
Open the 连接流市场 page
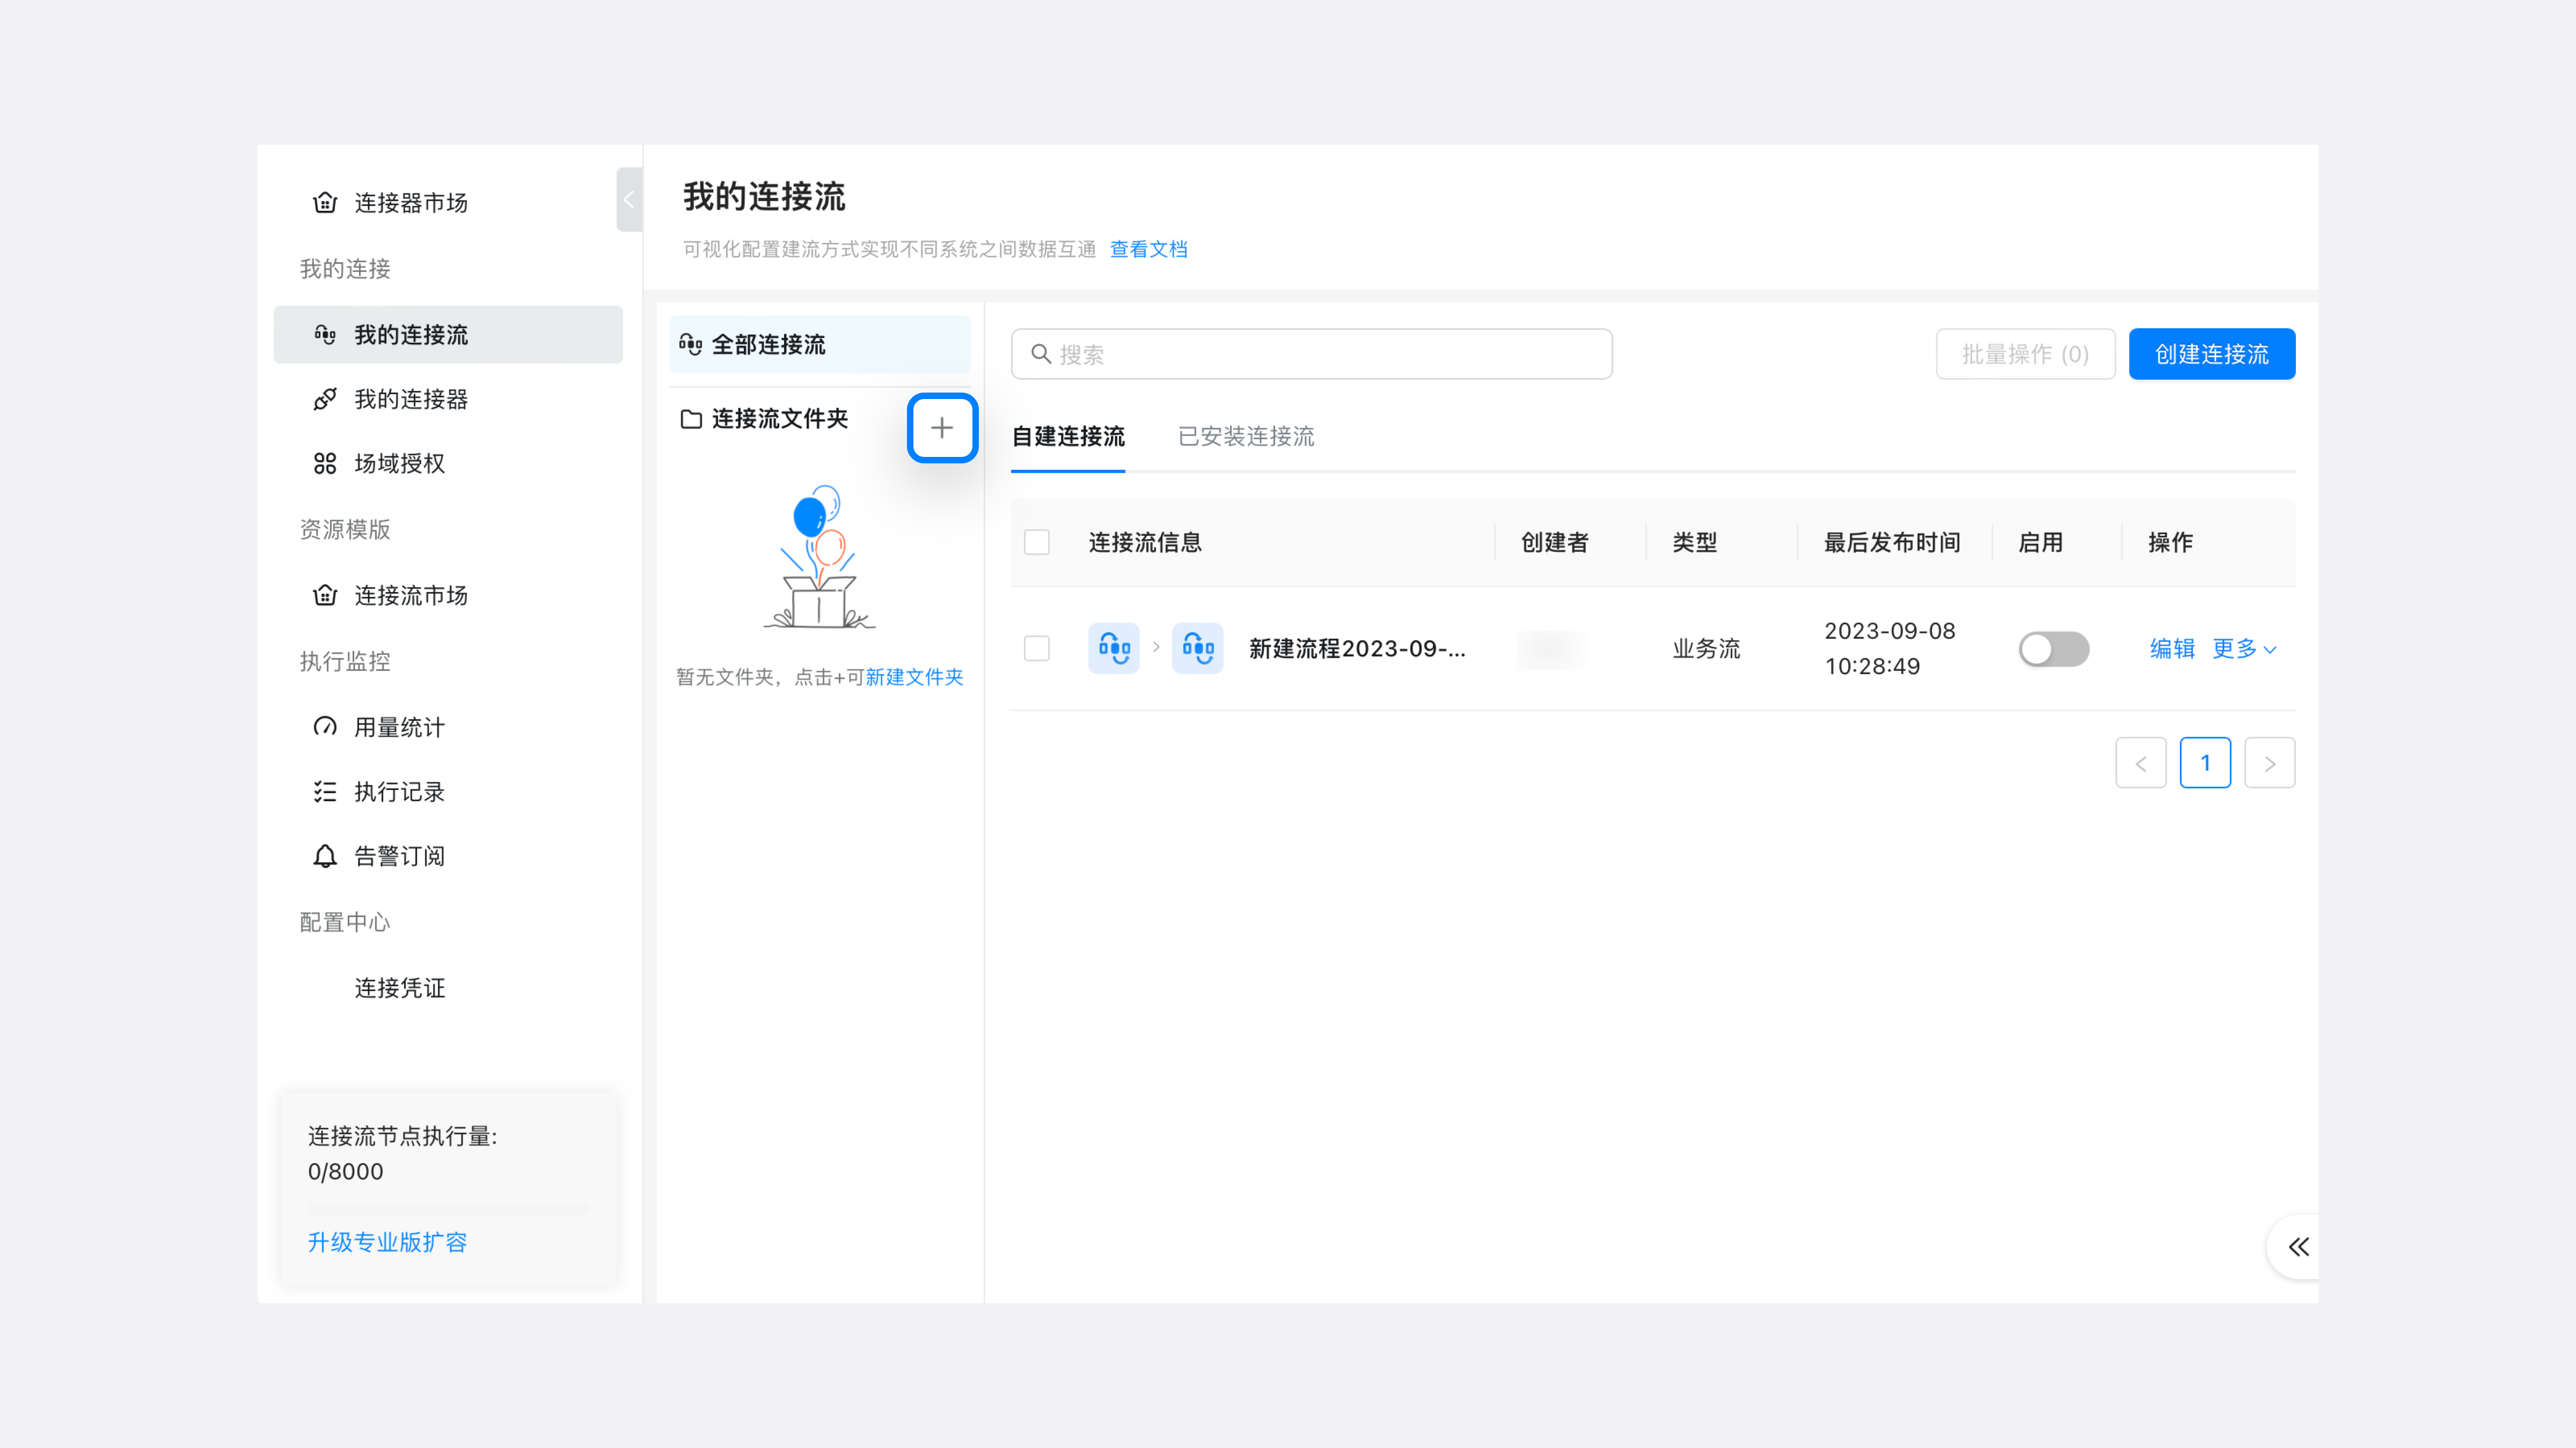tap(411, 595)
